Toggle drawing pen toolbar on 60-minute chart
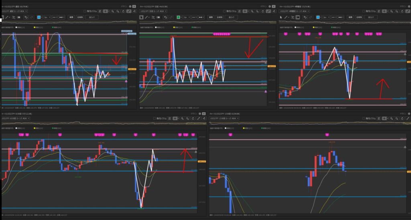Image resolution: width=411 pixels, height=220 pixels. point(198,119)
